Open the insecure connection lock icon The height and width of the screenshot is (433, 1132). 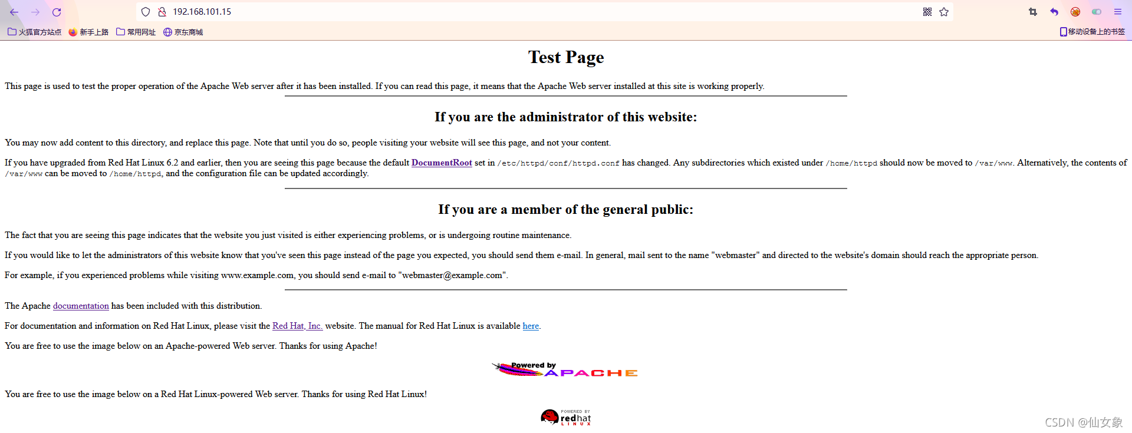click(x=162, y=12)
